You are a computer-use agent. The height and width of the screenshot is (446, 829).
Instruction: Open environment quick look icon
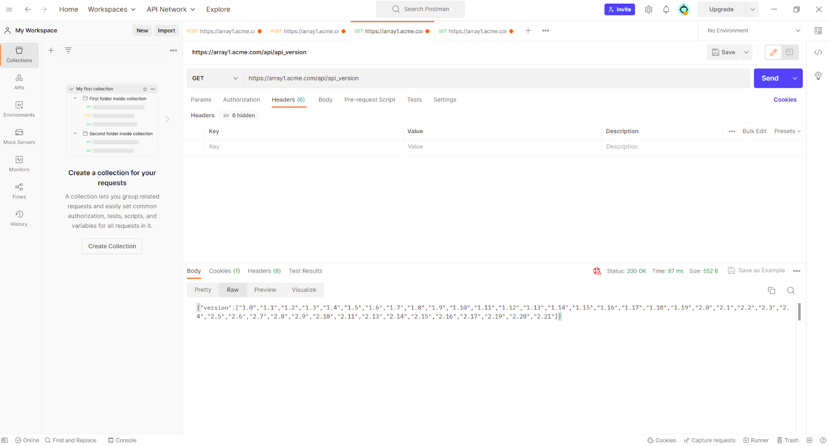[818, 31]
